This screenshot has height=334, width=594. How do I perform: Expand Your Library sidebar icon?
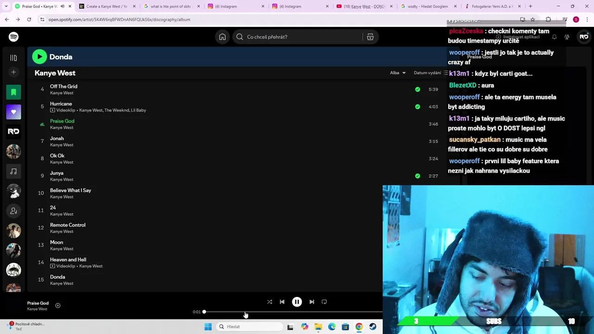(13, 58)
